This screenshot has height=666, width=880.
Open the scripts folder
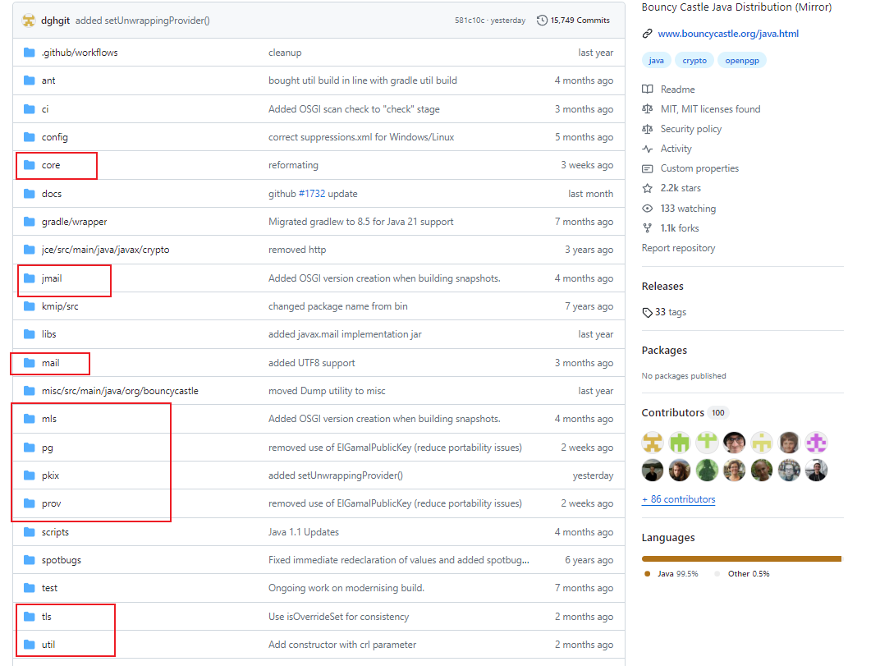pos(55,532)
